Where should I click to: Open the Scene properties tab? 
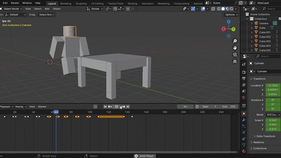tap(244, 91)
